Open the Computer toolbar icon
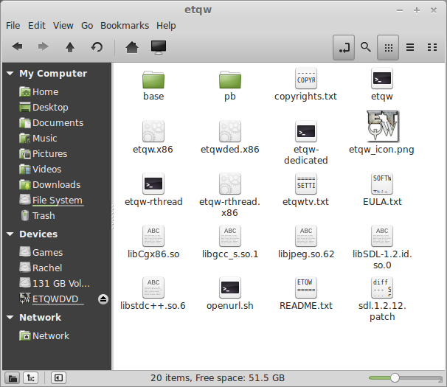Image resolution: width=447 pixels, height=387 pixels. (159, 46)
